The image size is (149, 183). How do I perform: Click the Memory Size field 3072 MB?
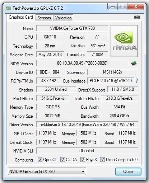53,116
